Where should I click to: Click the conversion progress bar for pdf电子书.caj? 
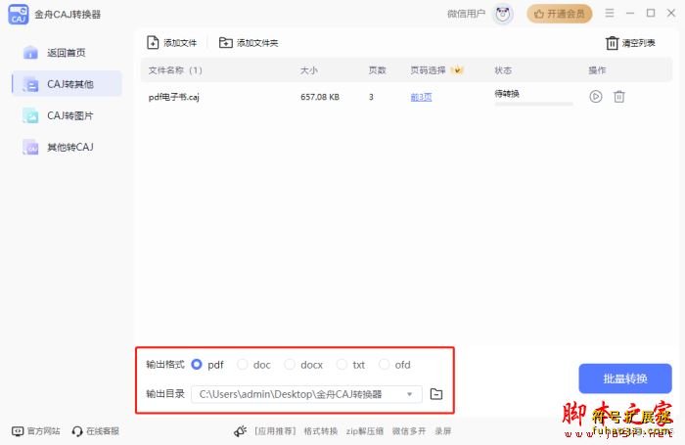click(x=533, y=104)
